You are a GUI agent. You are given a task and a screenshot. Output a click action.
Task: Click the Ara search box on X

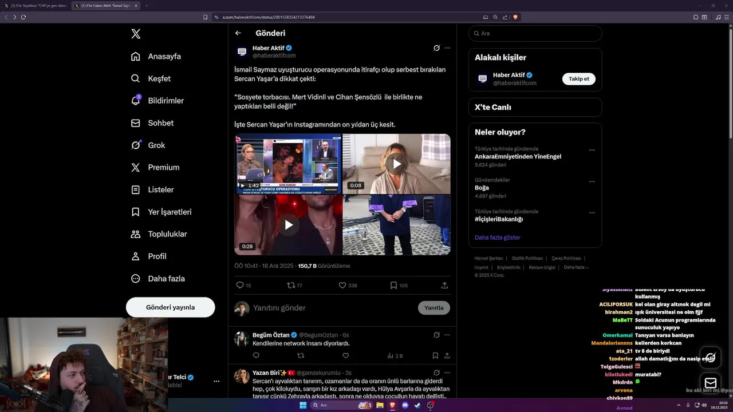pos(535,33)
